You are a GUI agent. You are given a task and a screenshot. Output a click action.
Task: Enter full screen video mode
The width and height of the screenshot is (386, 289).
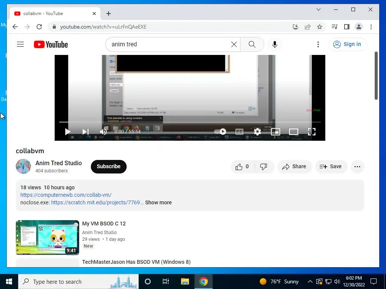point(312,131)
